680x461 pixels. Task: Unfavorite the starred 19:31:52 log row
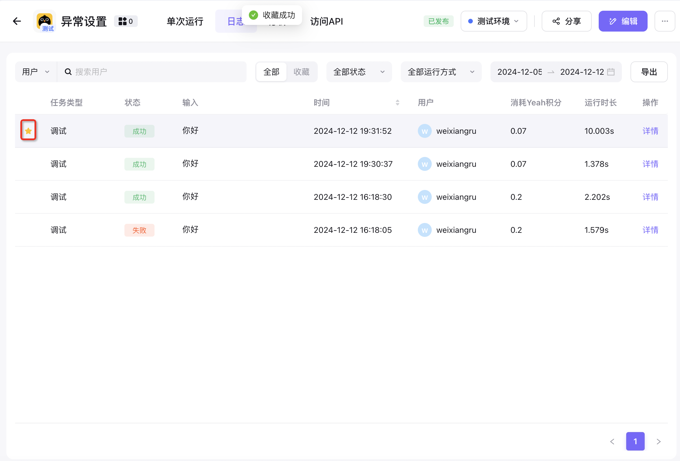[x=28, y=131]
